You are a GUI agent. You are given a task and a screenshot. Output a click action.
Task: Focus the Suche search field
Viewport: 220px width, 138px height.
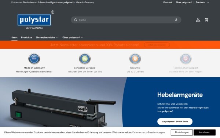pyautogui.click(x=126, y=20)
